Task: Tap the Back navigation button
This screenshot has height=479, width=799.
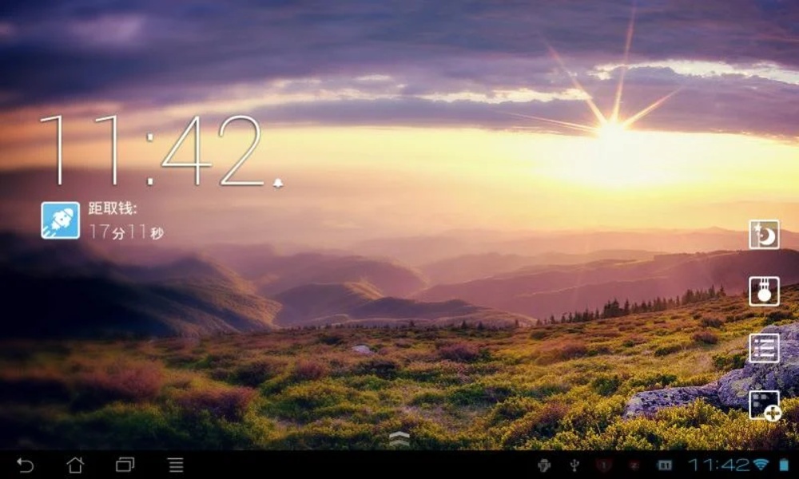Action: pos(25,465)
